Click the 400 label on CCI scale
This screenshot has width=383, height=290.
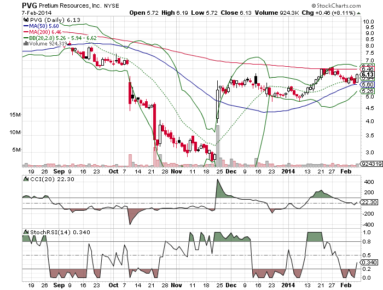coord(369,182)
